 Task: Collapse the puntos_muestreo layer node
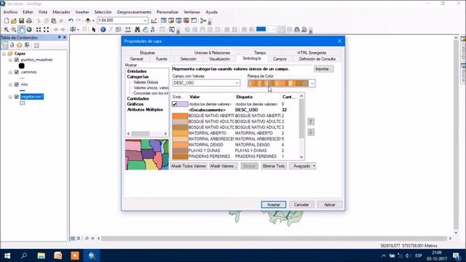pos(10,60)
